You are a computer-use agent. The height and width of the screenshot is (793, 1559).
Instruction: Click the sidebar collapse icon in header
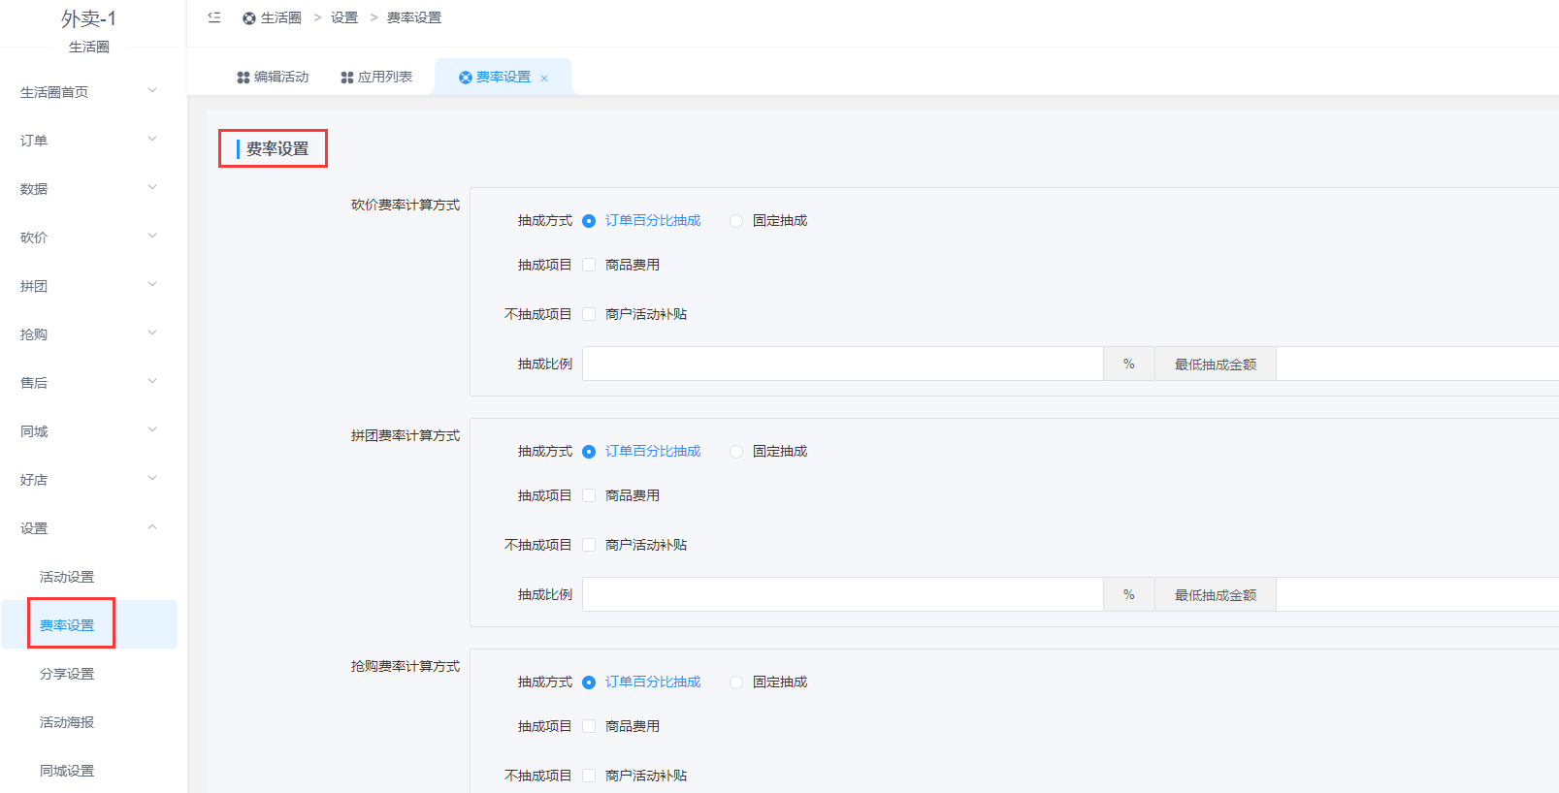coord(214,17)
